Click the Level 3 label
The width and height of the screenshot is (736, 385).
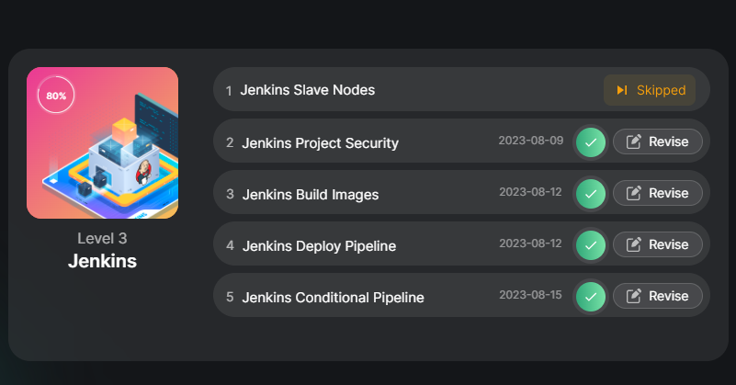pyautogui.click(x=102, y=238)
